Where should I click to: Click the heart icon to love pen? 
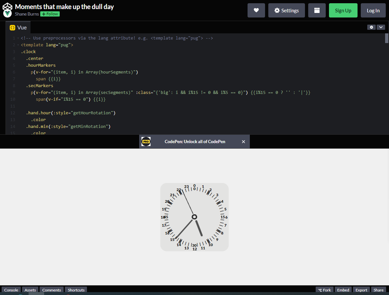point(256,10)
